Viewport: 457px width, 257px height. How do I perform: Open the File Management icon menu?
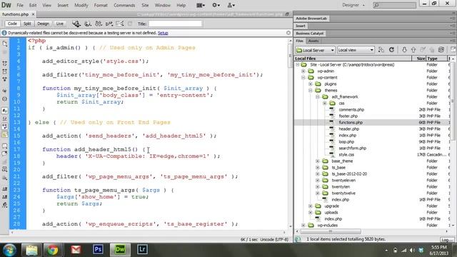pos(99,24)
